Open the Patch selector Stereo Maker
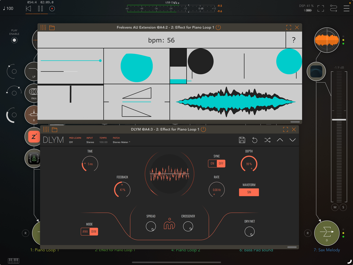This screenshot has height=265, width=353. [121, 140]
